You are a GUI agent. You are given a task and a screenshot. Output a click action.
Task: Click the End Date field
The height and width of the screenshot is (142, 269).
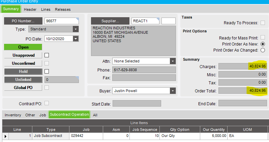click(x=243, y=103)
